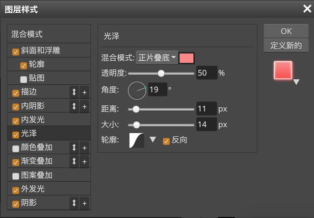The width and height of the screenshot is (314, 218).
Task: Add another 颜色叠加 effect with plus icon
Action: click(84, 147)
